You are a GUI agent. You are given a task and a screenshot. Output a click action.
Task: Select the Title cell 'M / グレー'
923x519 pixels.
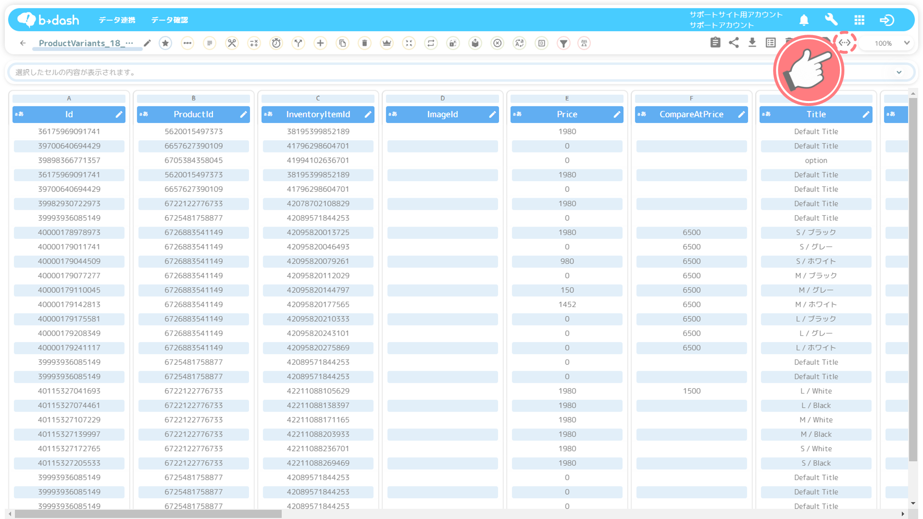(816, 290)
